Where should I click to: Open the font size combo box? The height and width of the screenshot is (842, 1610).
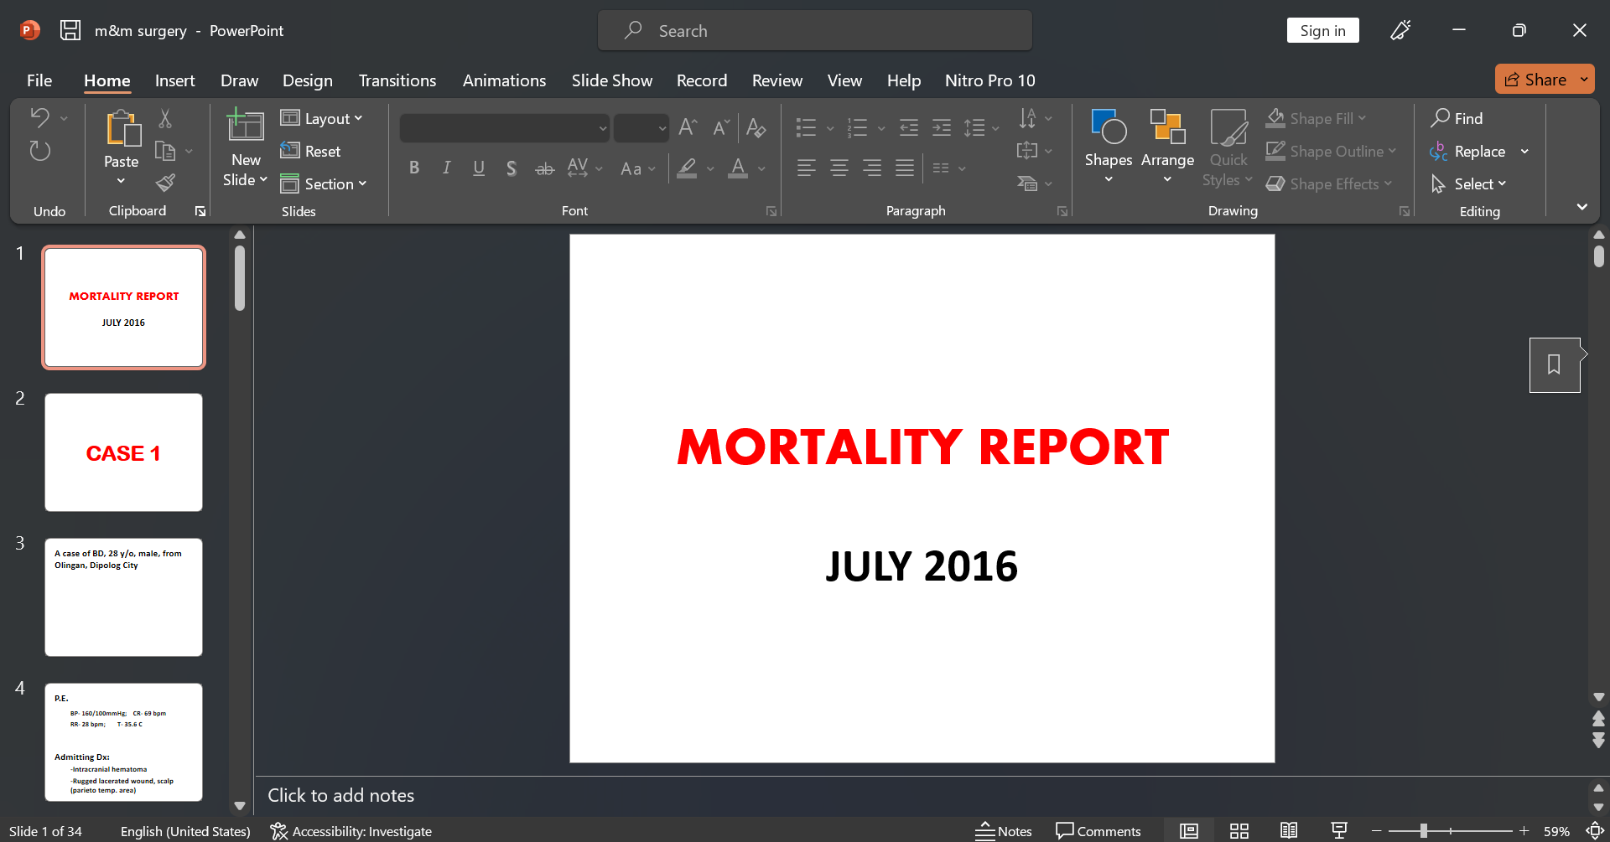pyautogui.click(x=641, y=128)
